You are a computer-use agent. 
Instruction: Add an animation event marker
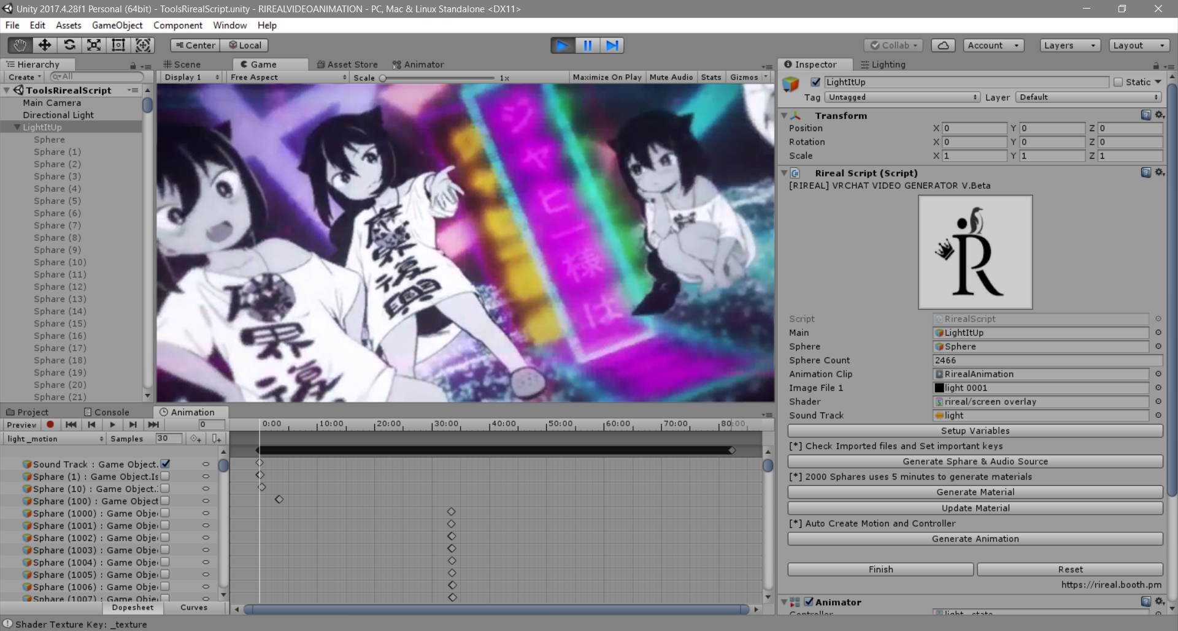216,438
